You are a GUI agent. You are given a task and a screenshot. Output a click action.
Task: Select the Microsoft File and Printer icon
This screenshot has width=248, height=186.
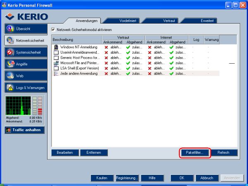pos(56,63)
